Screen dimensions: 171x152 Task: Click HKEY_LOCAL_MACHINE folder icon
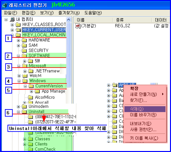tap(18, 35)
